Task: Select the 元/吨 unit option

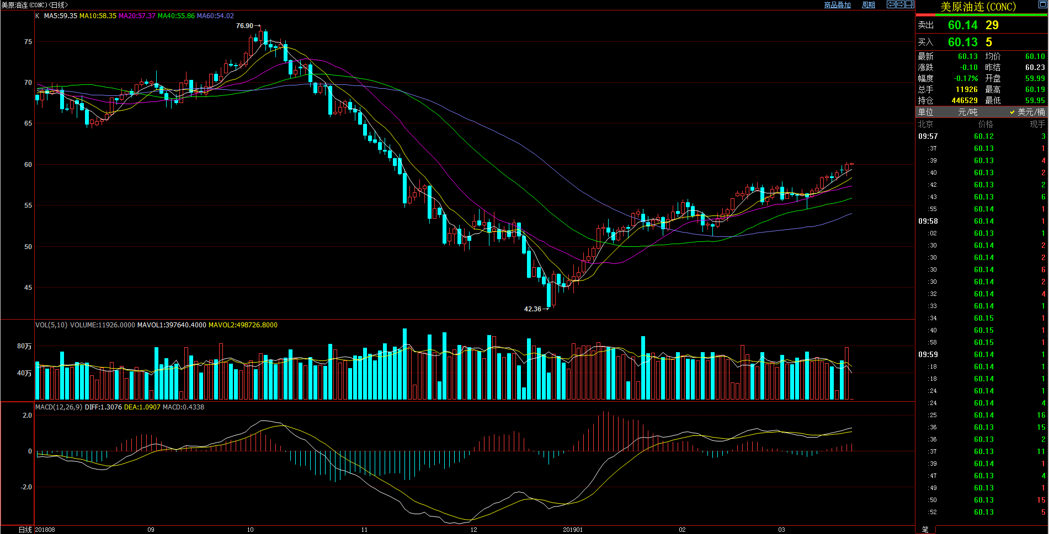Action: (967, 112)
